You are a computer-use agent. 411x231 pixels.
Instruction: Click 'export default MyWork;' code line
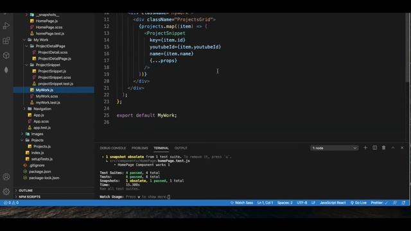coord(147,116)
